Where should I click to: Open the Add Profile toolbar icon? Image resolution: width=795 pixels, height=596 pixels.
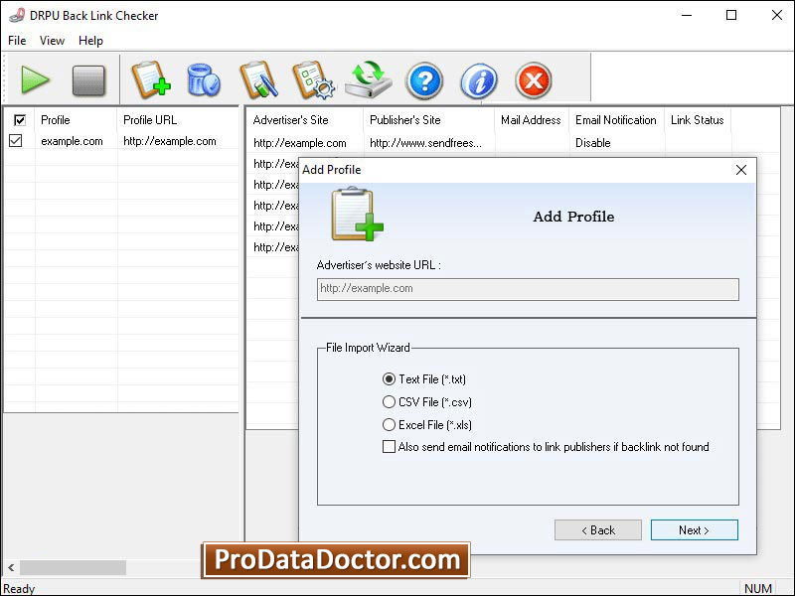(150, 80)
